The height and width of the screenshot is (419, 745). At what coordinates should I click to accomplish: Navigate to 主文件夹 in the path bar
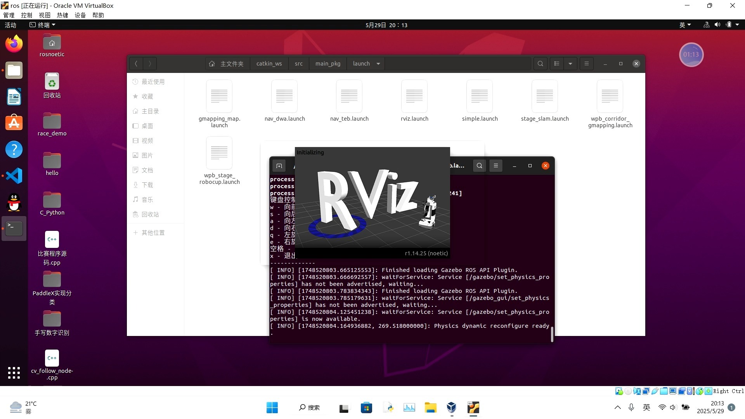click(x=227, y=64)
